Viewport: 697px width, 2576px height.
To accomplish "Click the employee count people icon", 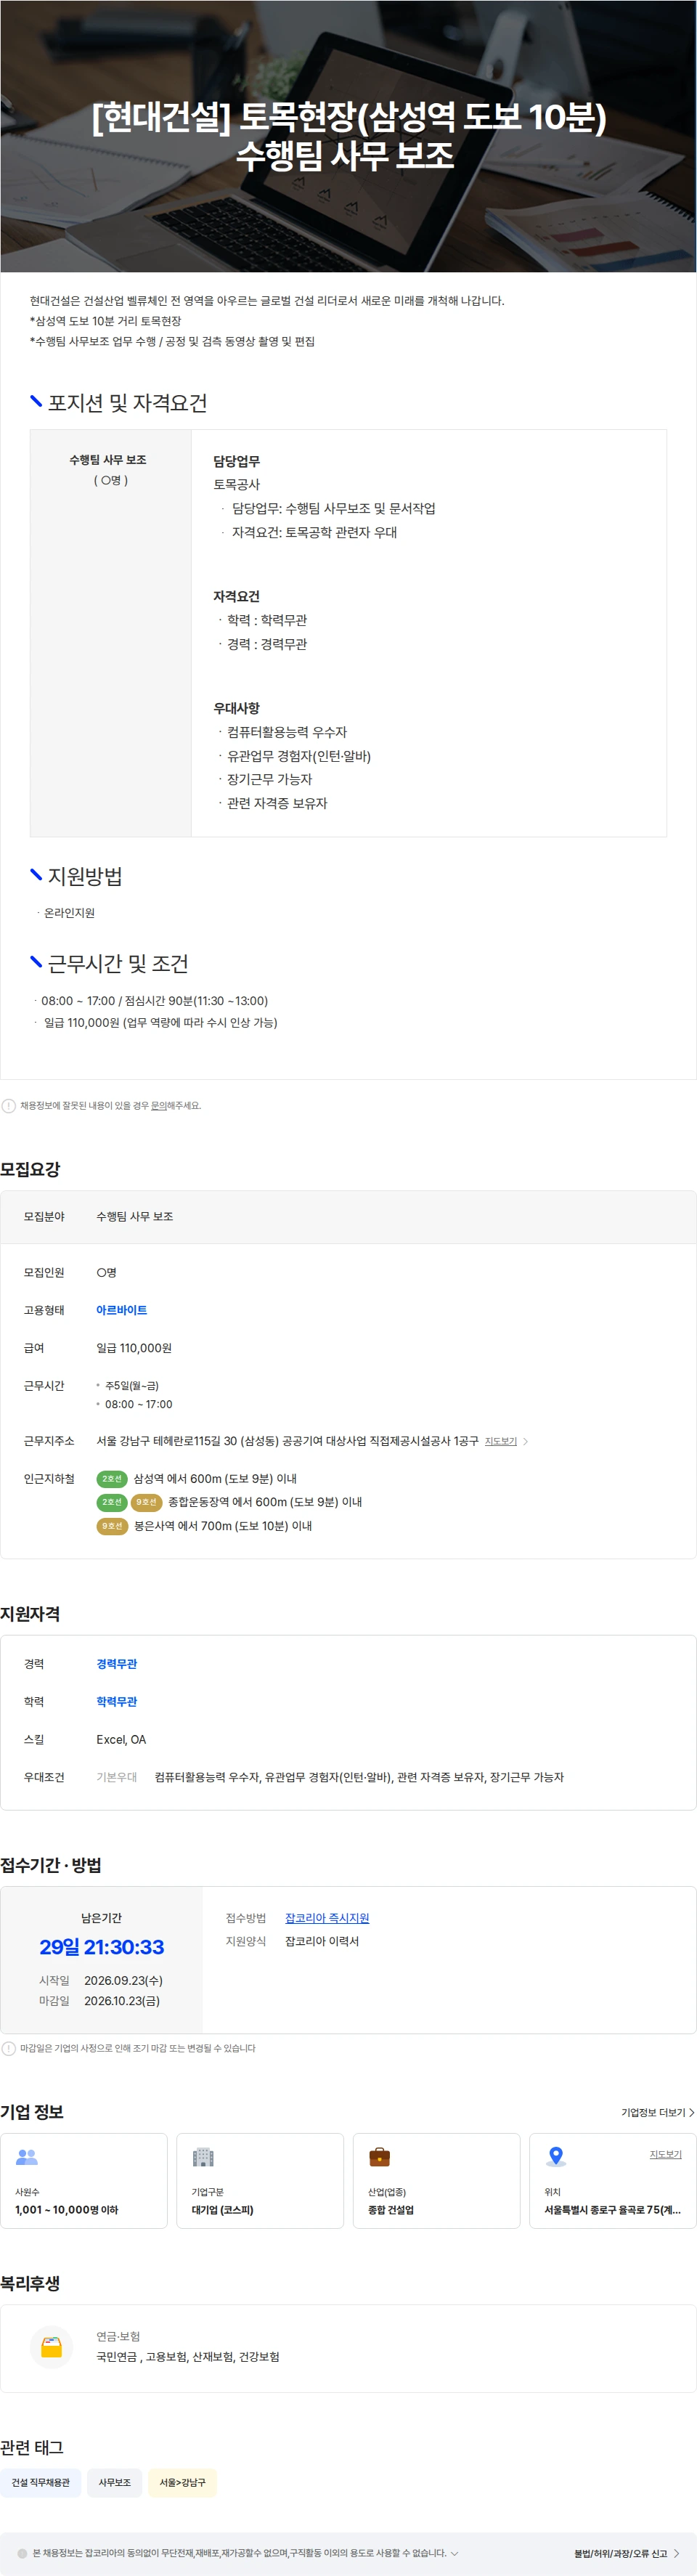I will coord(27,2157).
